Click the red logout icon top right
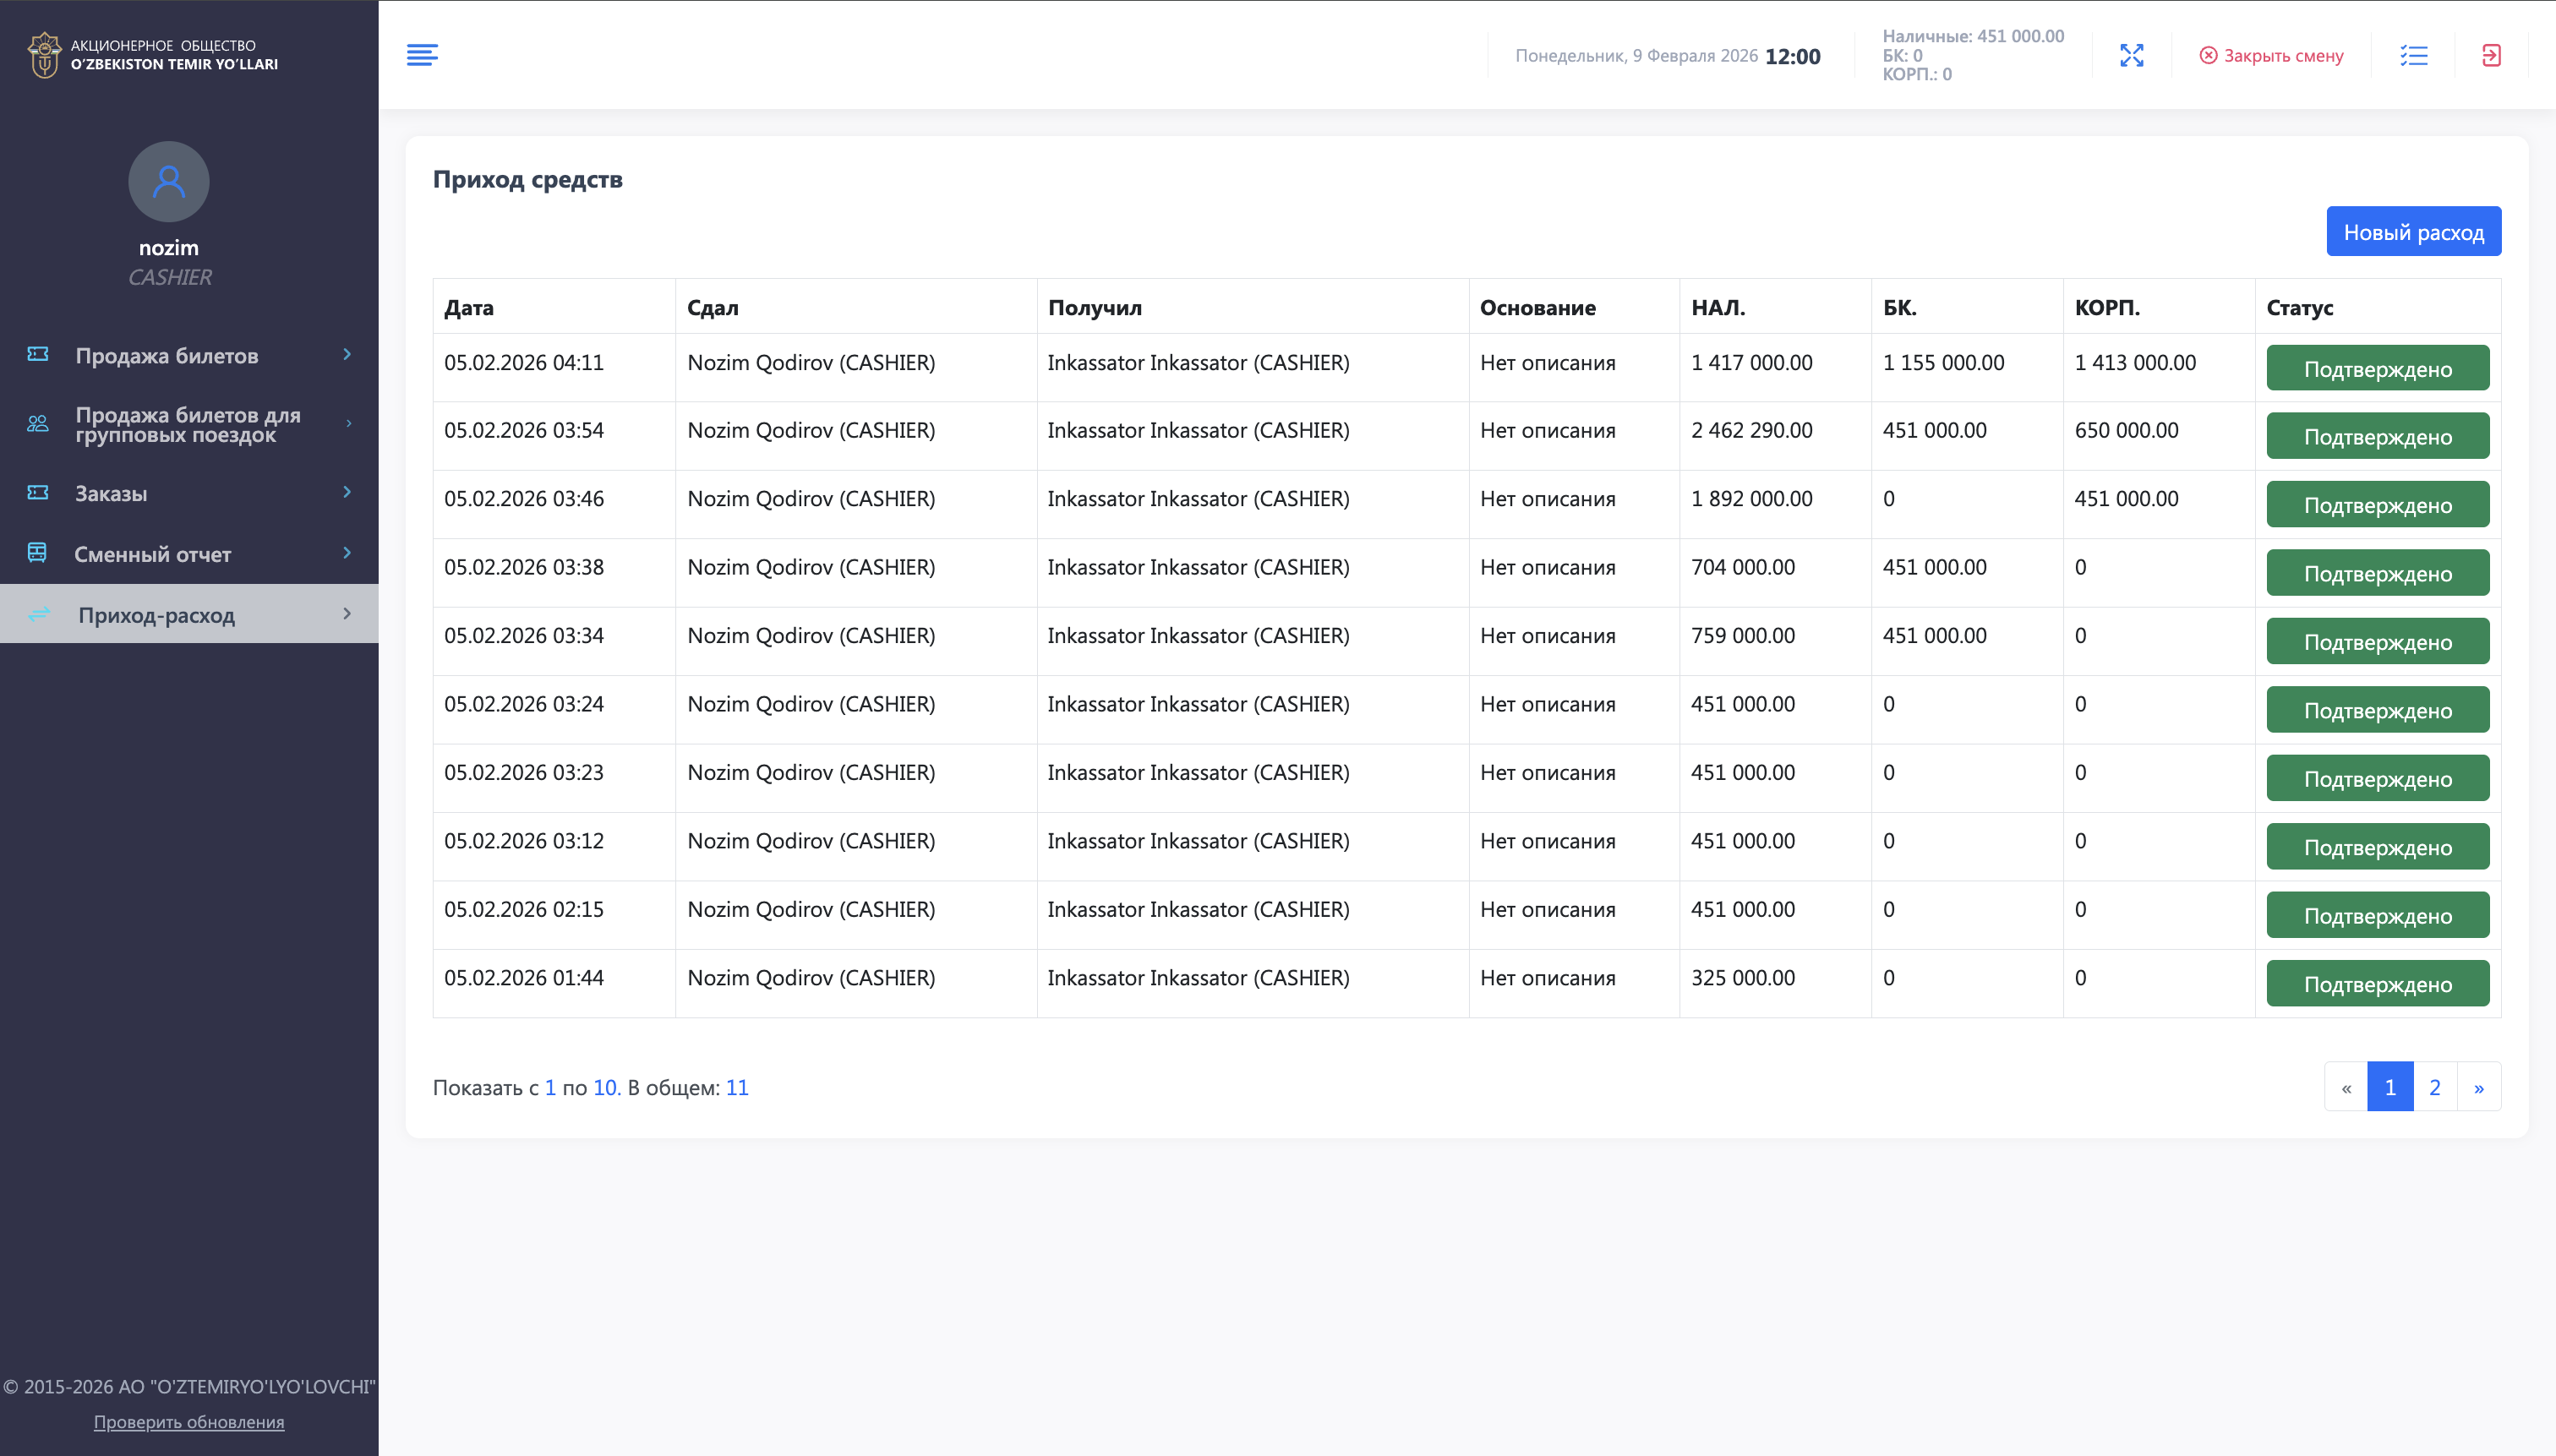The image size is (2556, 1456). point(2490,55)
